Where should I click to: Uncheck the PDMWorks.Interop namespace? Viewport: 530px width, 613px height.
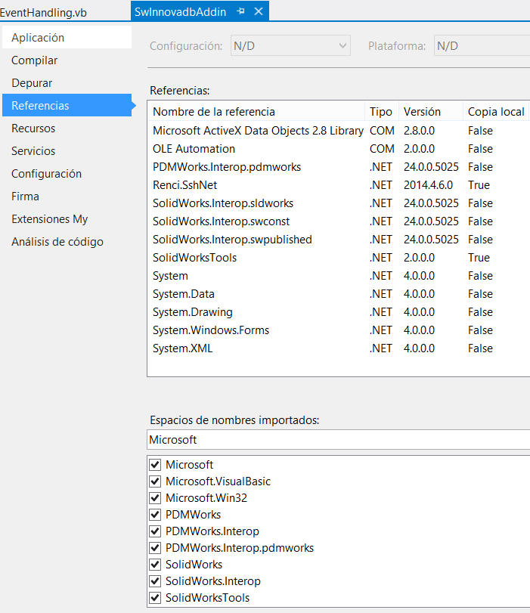coord(155,531)
